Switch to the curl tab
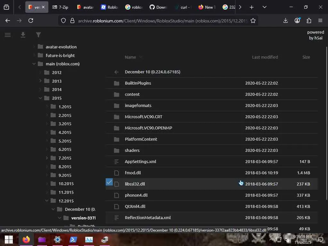 pyautogui.click(x=183, y=7)
